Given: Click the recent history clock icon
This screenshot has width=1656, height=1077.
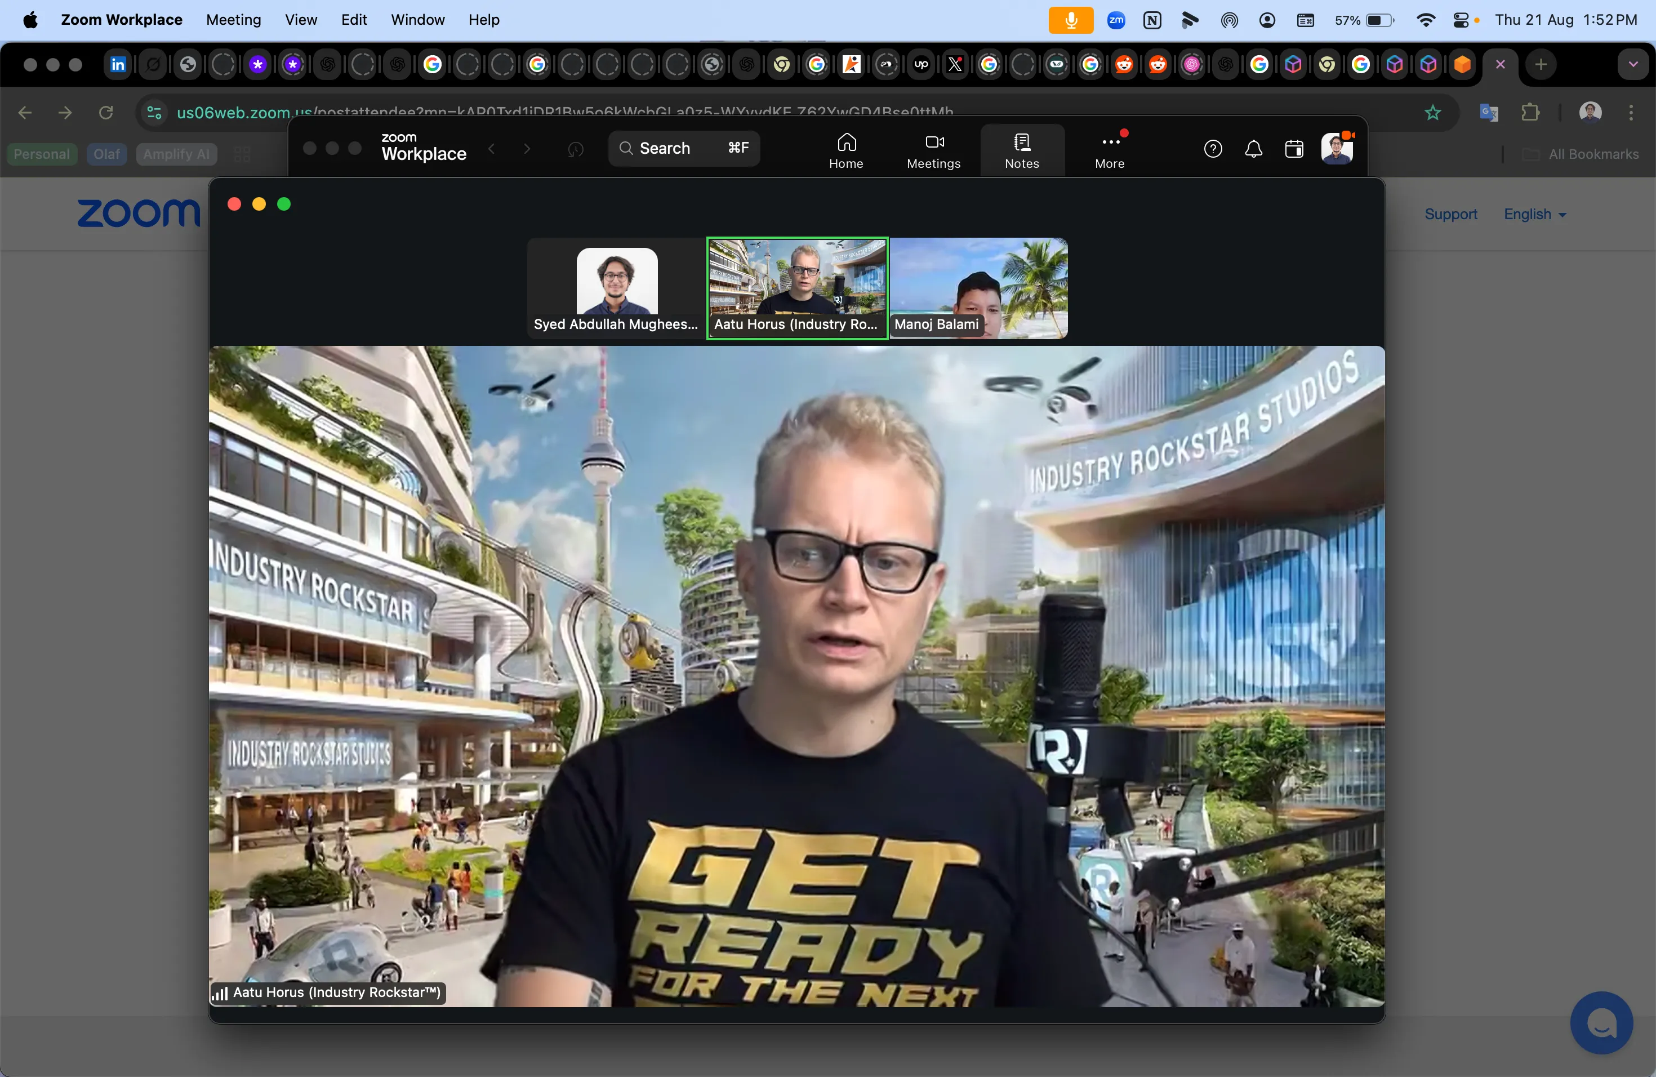Looking at the screenshot, I should click(576, 149).
